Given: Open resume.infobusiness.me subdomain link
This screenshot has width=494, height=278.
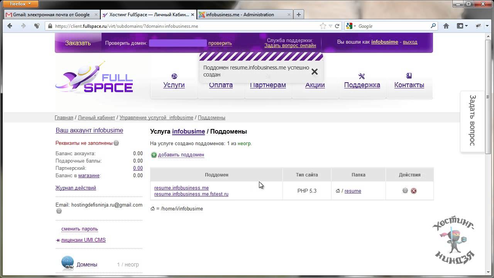Looking at the screenshot, I should 181,188.
